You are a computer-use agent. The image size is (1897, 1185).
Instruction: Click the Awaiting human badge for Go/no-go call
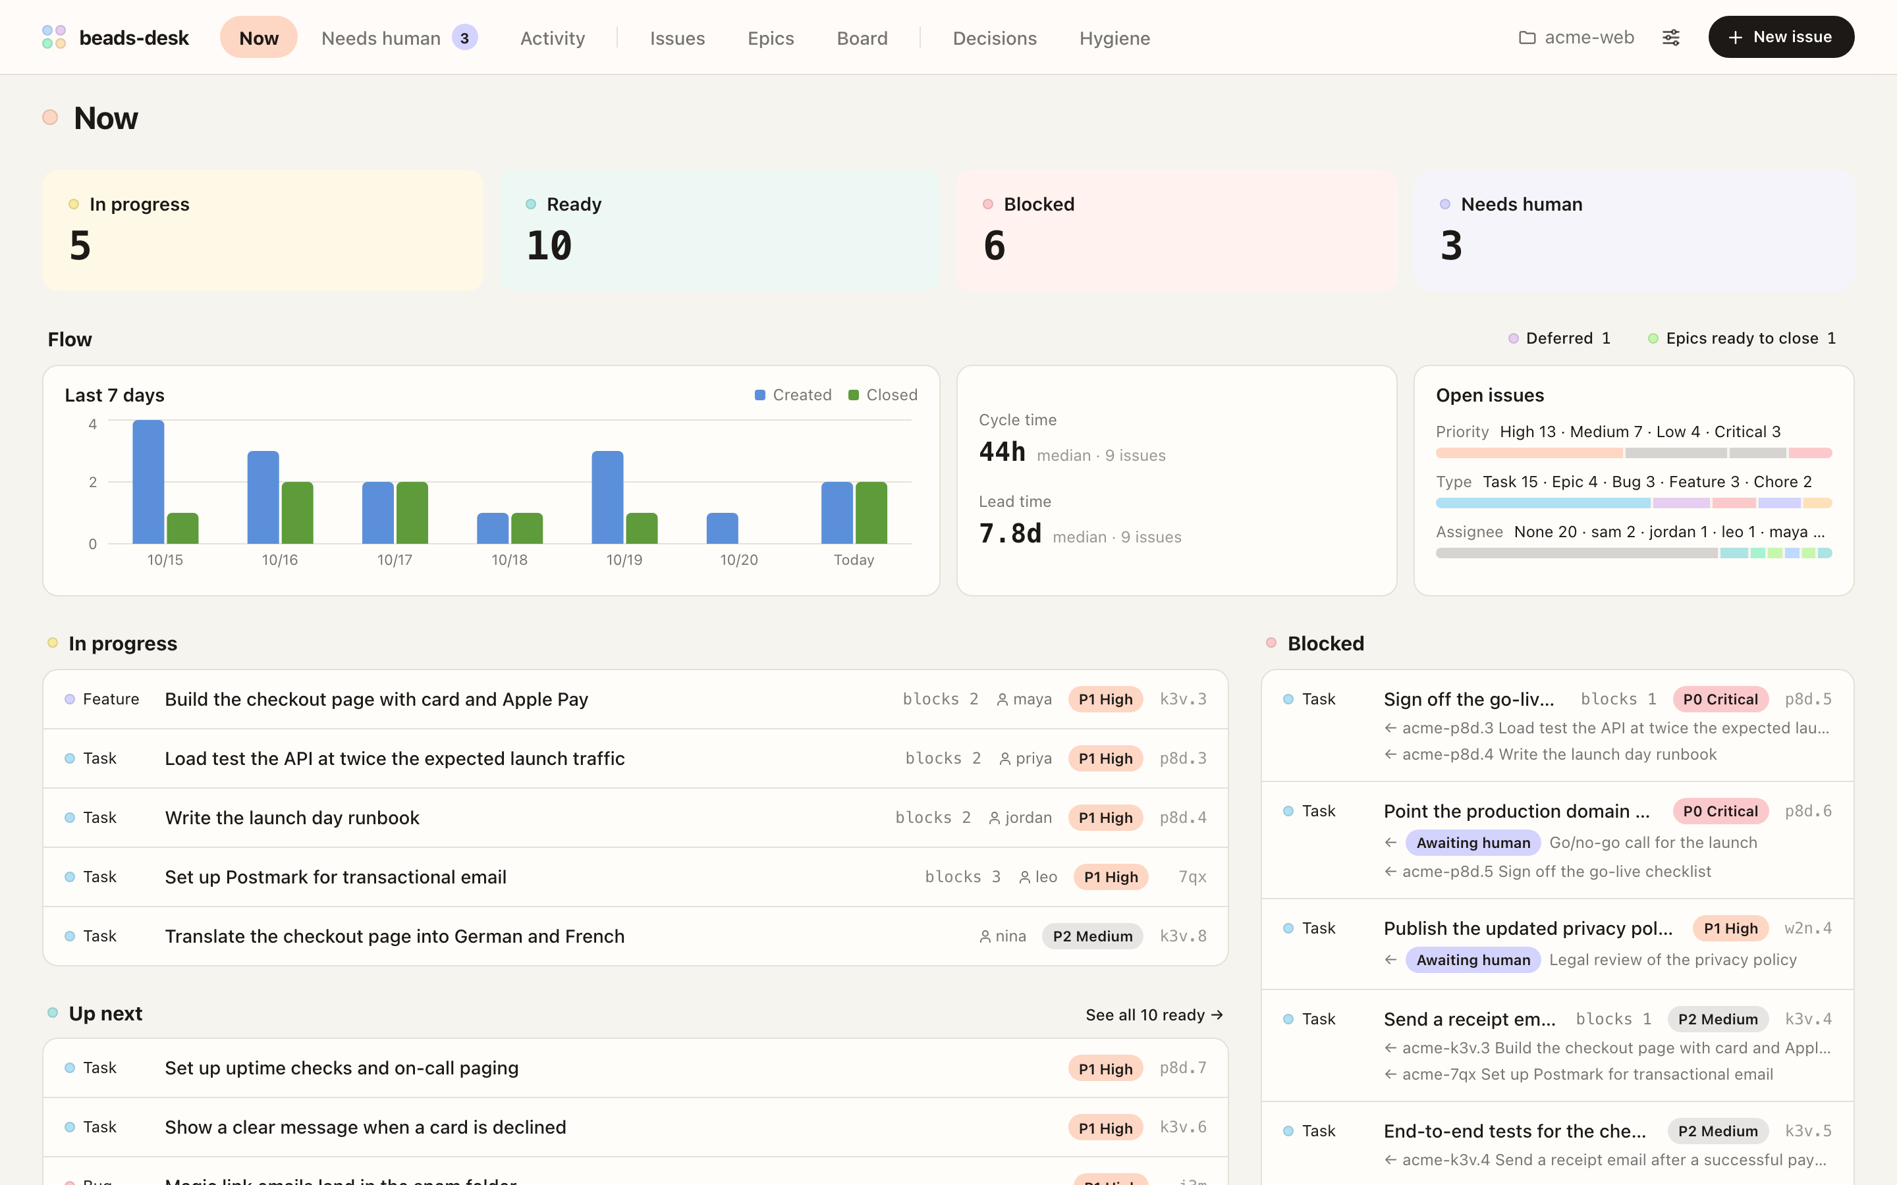tap(1473, 843)
